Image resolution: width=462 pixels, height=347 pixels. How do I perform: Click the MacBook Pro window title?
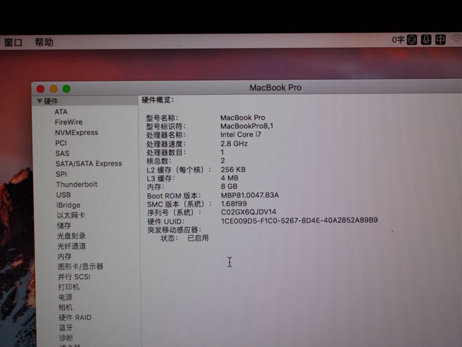275,88
